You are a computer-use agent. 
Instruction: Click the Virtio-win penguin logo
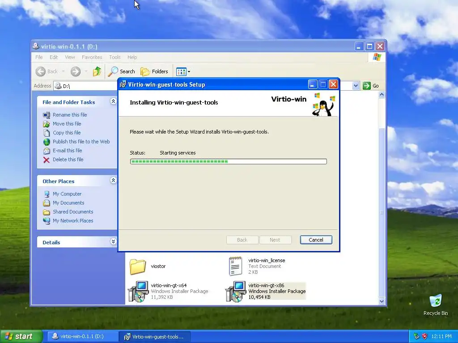click(324, 104)
